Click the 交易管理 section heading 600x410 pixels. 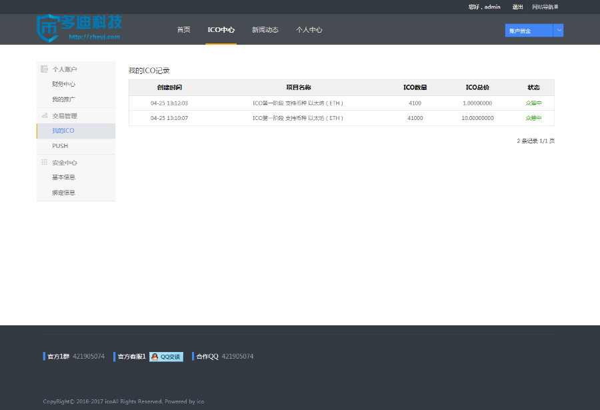pos(65,116)
